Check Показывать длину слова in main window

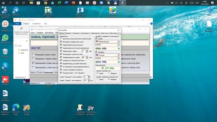tap(33, 55)
